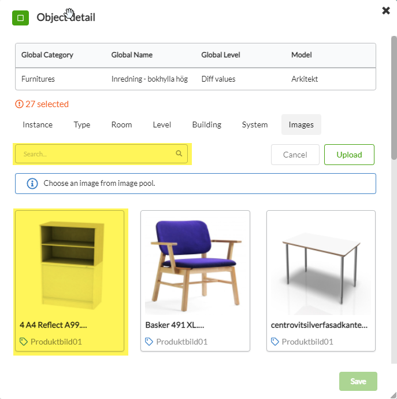Click the green Object detail square icon
397x399 pixels.
(x=20, y=18)
